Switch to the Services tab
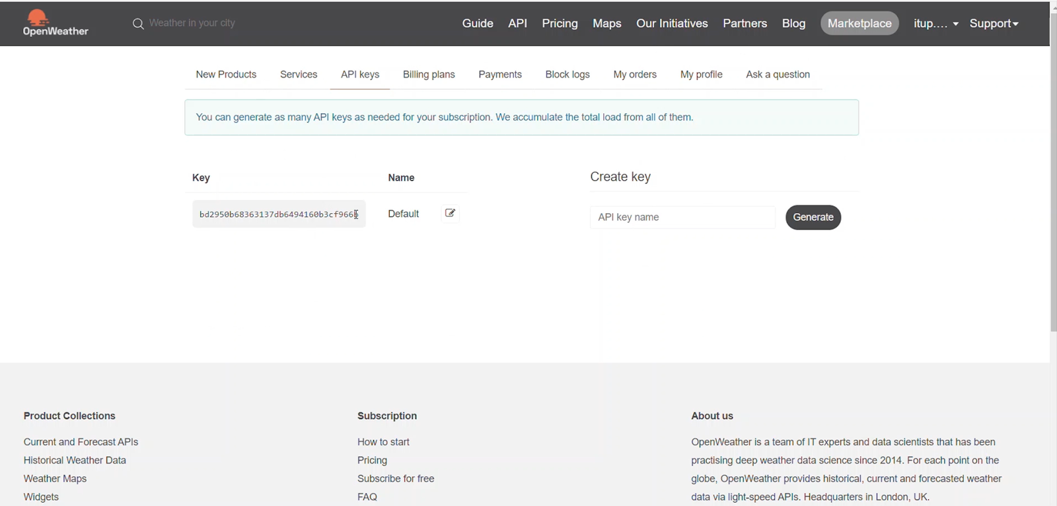 (299, 75)
